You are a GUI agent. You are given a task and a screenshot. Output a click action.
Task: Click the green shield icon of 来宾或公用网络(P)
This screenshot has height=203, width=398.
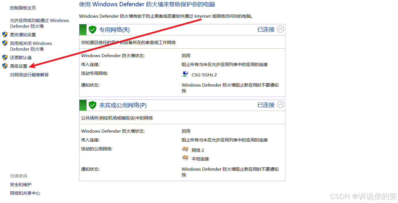click(92, 105)
